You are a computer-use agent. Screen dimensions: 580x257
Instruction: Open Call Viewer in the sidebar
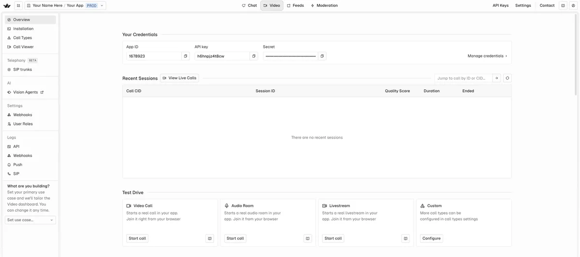30,47
